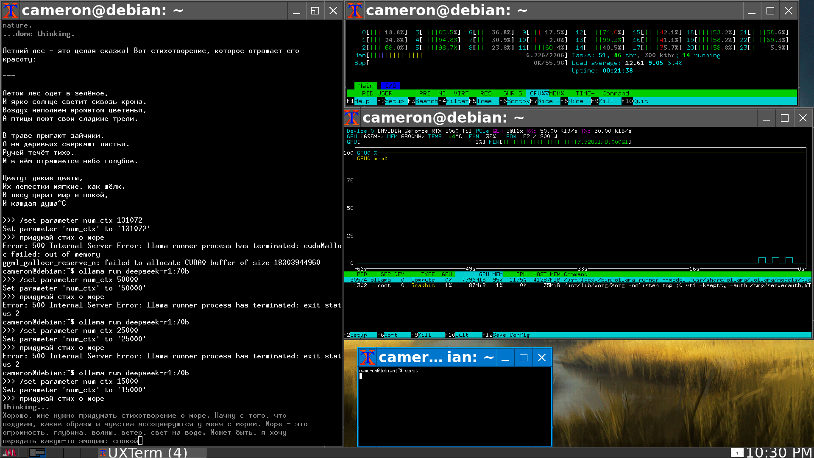Image resolution: width=814 pixels, height=458 pixels.
Task: Minimize the nvtop terminal window
Action: [x=766, y=118]
